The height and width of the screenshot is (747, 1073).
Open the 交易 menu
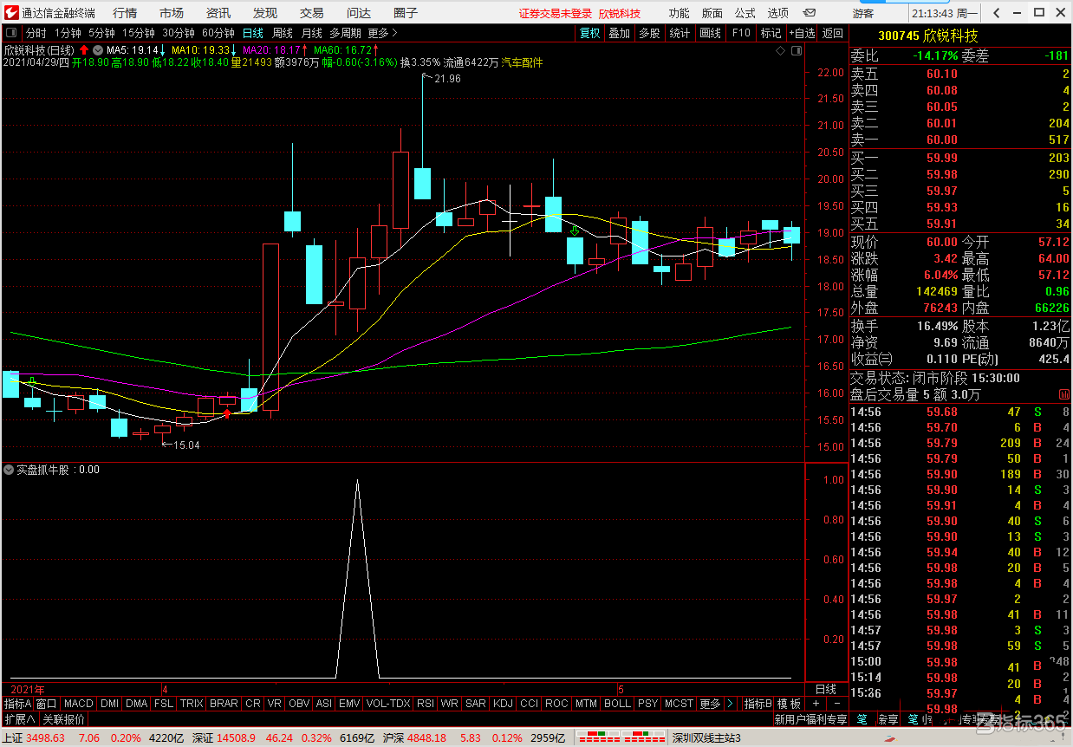pos(312,13)
